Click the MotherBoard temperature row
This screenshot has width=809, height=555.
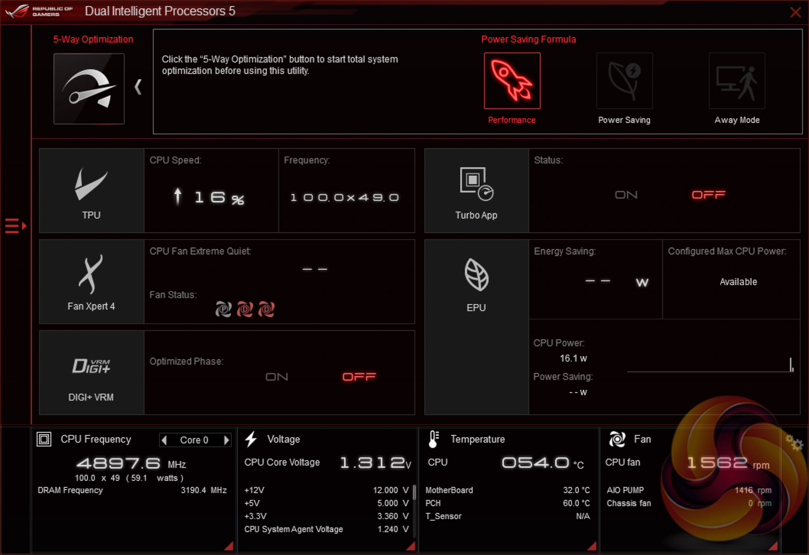508,490
